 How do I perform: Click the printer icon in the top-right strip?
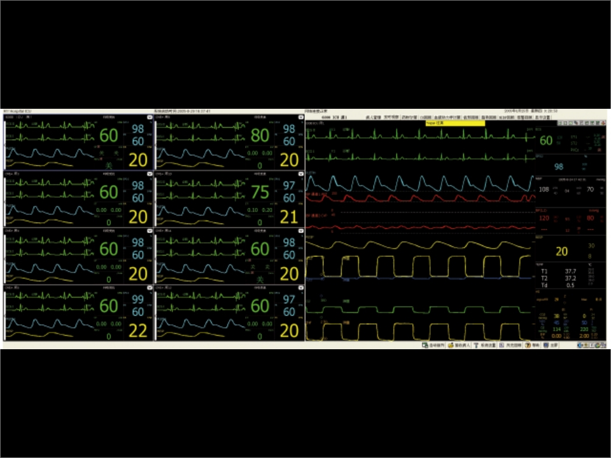click(x=576, y=123)
